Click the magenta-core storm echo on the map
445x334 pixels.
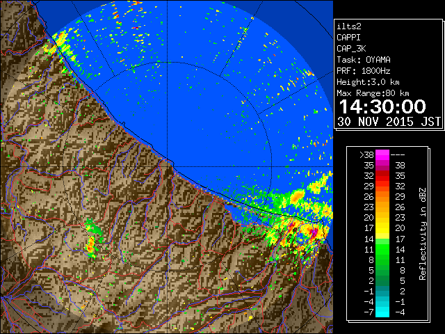[314, 233]
